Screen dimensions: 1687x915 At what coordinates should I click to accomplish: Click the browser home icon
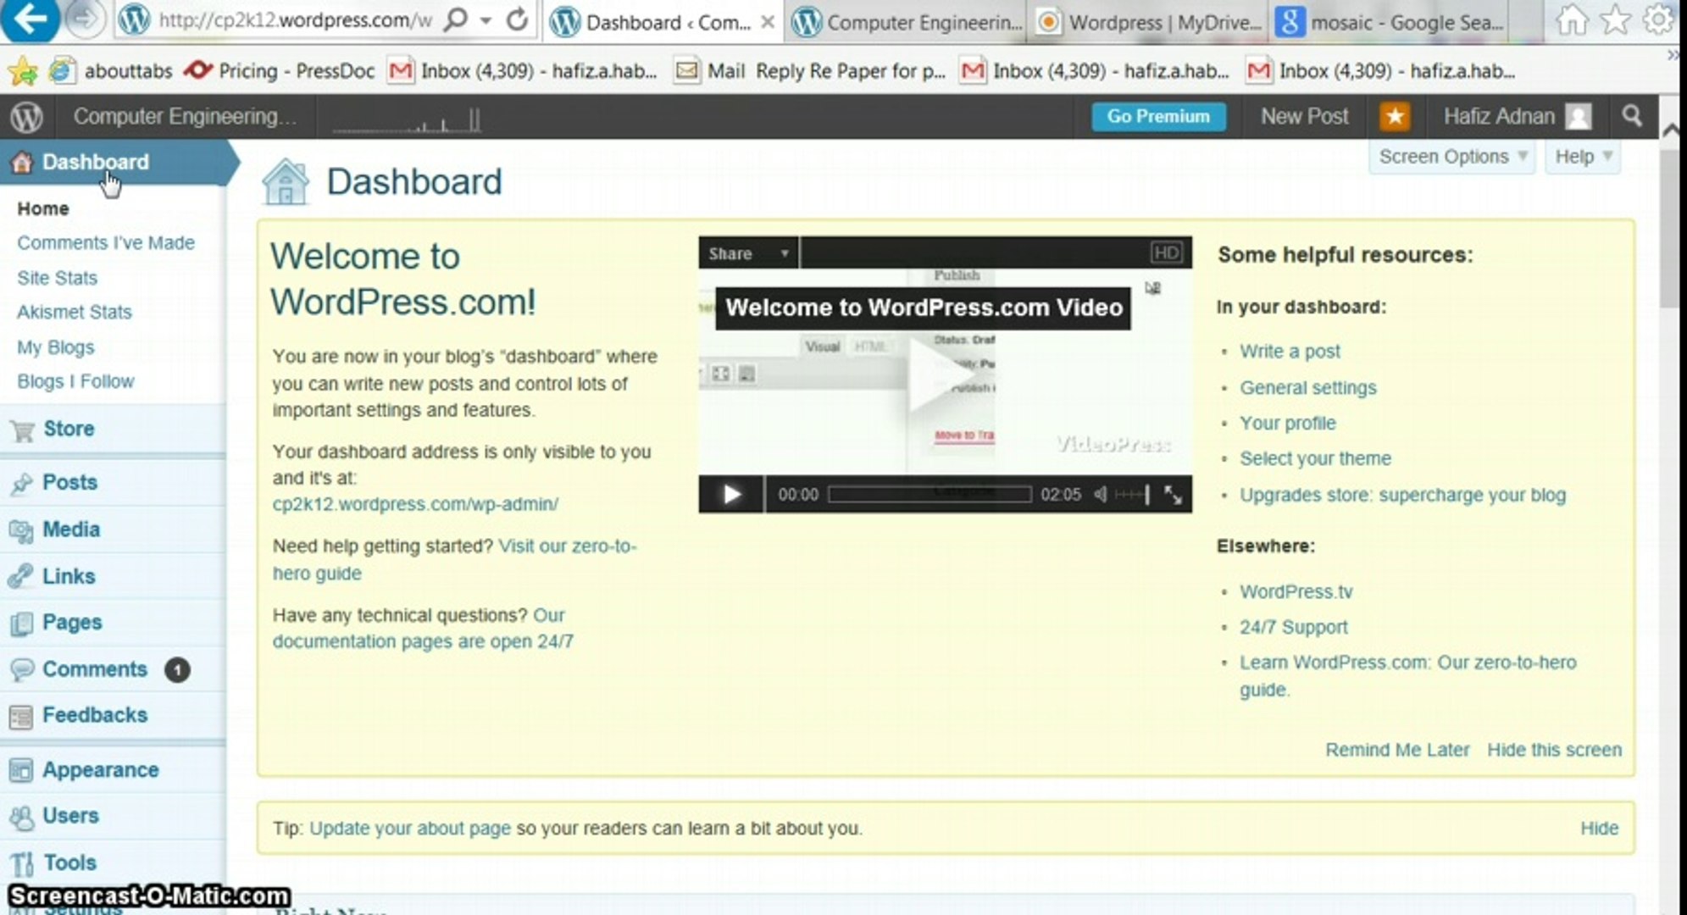(x=1572, y=20)
